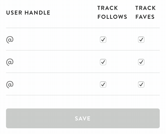The image size is (166, 134).
Task: Focus the second user handle text field
Action: click(x=52, y=62)
